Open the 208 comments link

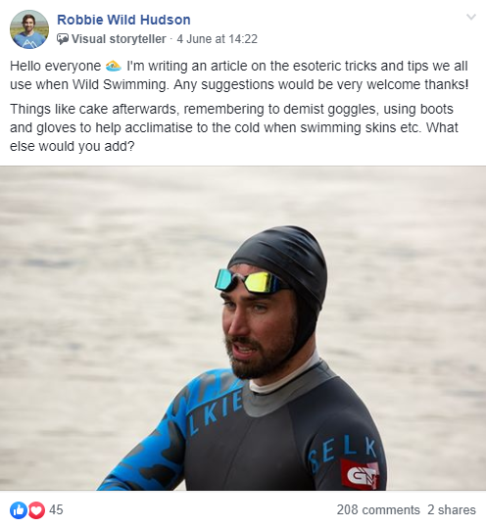tap(378, 509)
